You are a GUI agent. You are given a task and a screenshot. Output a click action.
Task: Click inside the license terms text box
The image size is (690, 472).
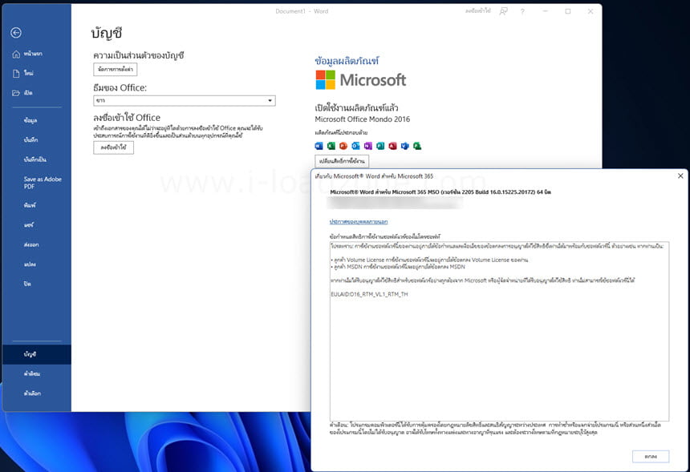(x=500, y=332)
